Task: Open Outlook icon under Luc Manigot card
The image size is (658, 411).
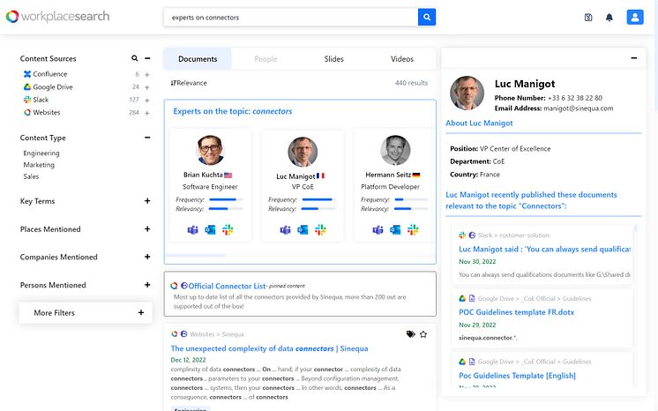Action: [303, 229]
